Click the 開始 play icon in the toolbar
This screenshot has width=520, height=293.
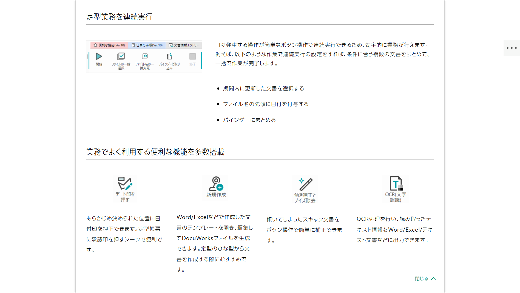click(99, 56)
